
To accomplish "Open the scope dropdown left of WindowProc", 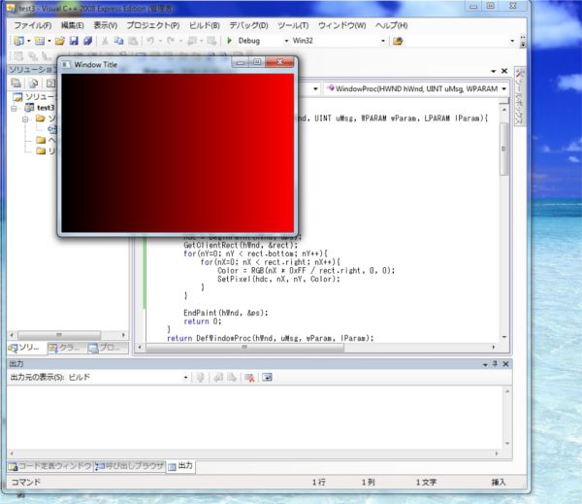I will pos(315,88).
